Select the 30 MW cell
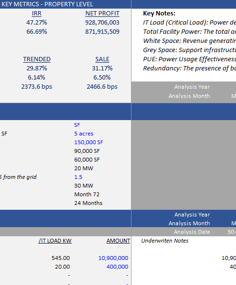 (x=84, y=186)
